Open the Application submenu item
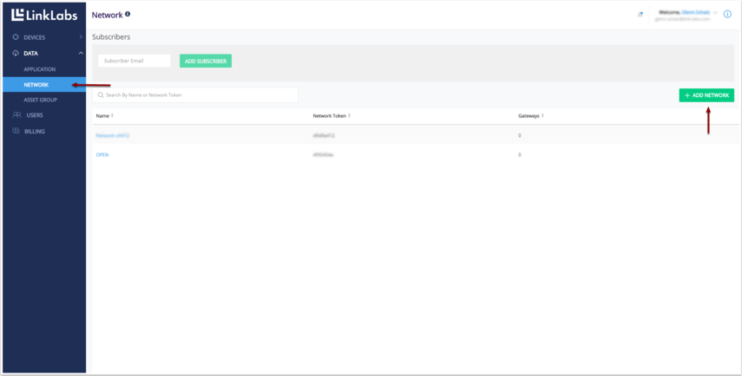 pos(40,69)
